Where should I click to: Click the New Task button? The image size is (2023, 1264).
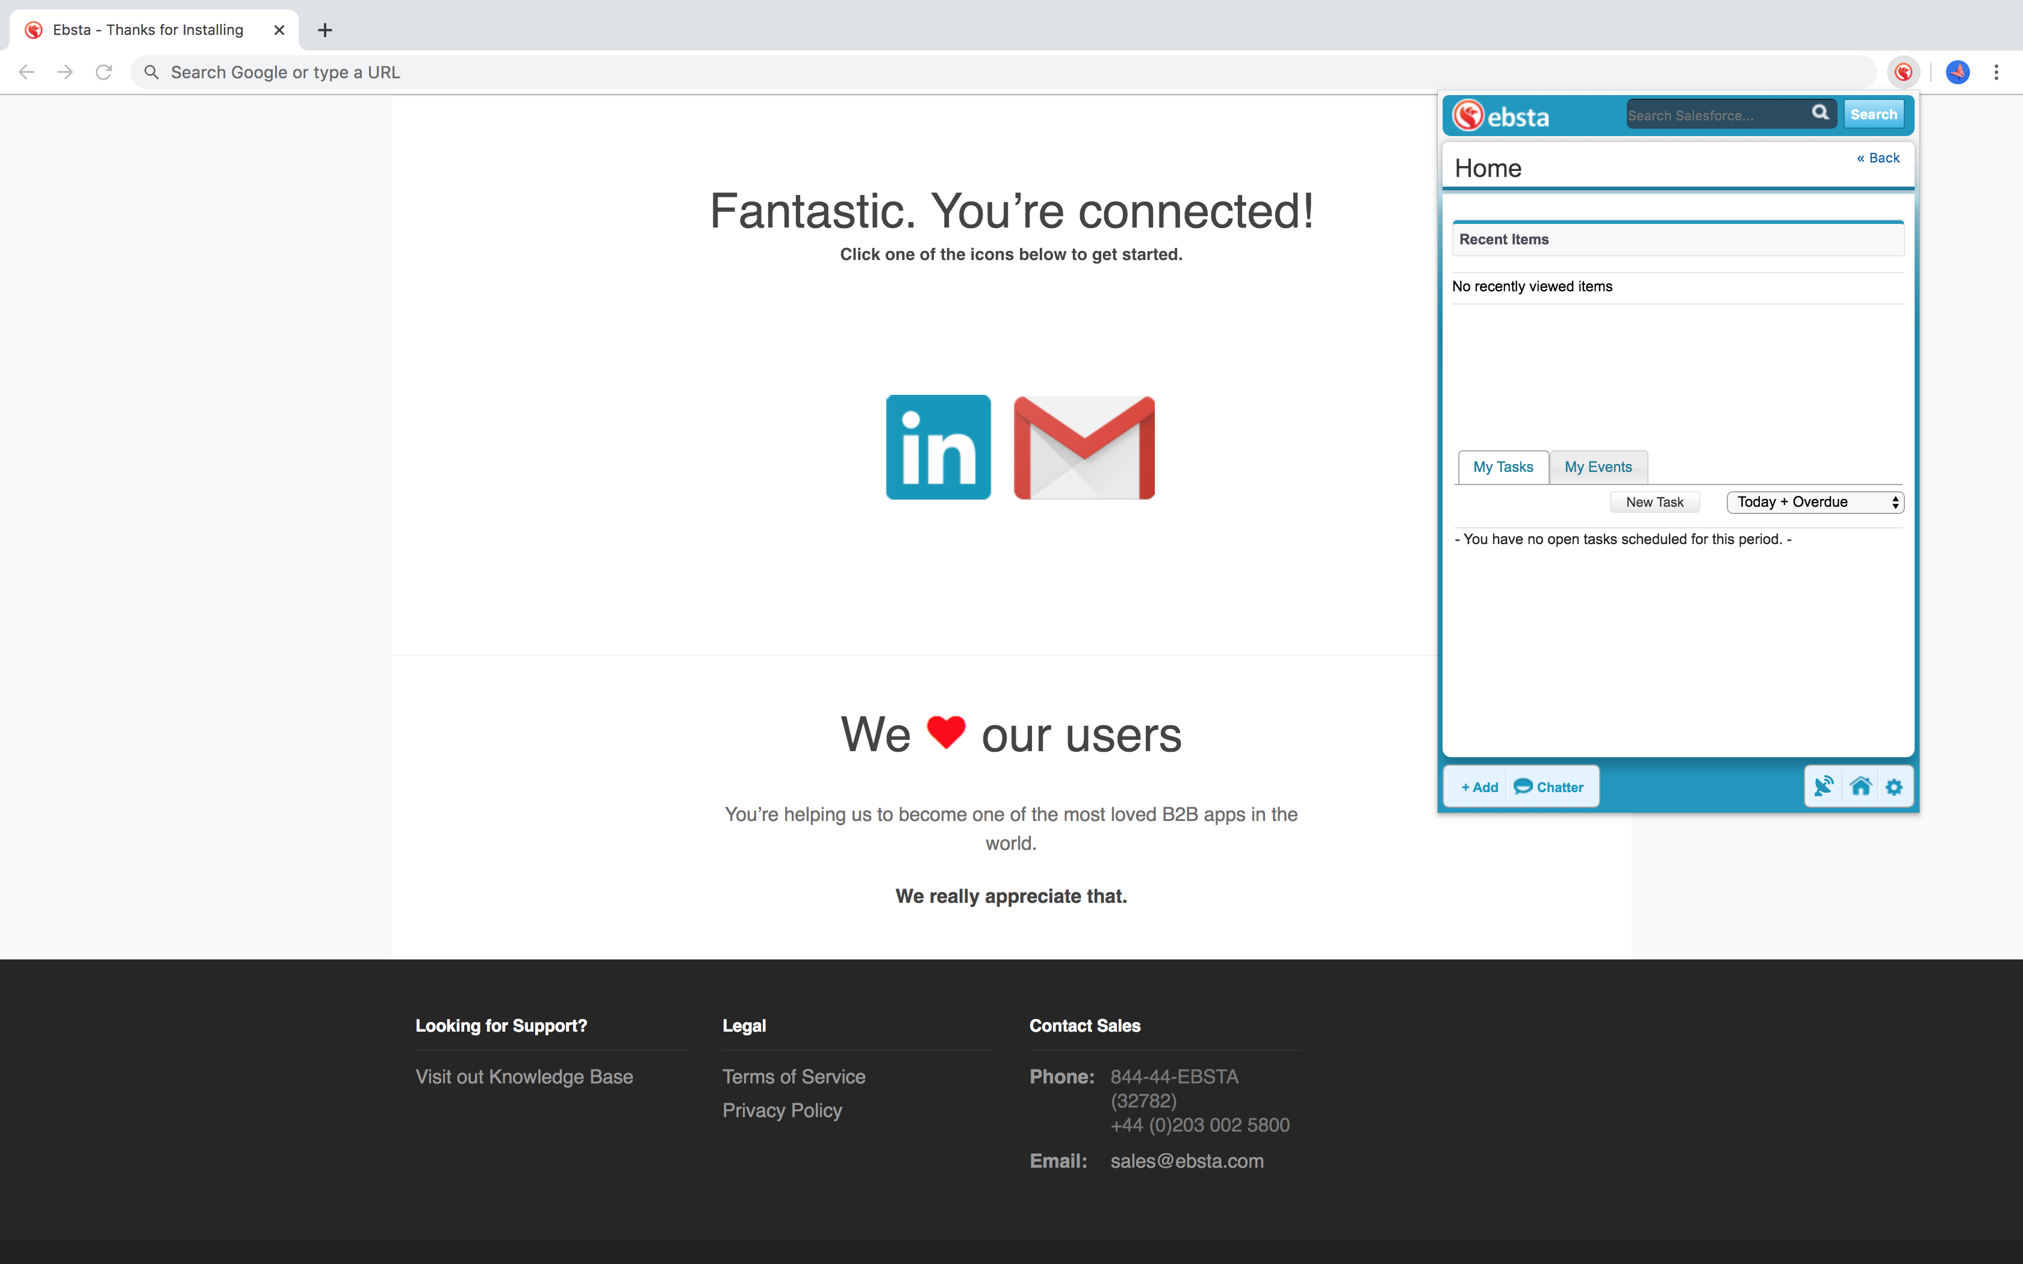tap(1655, 503)
